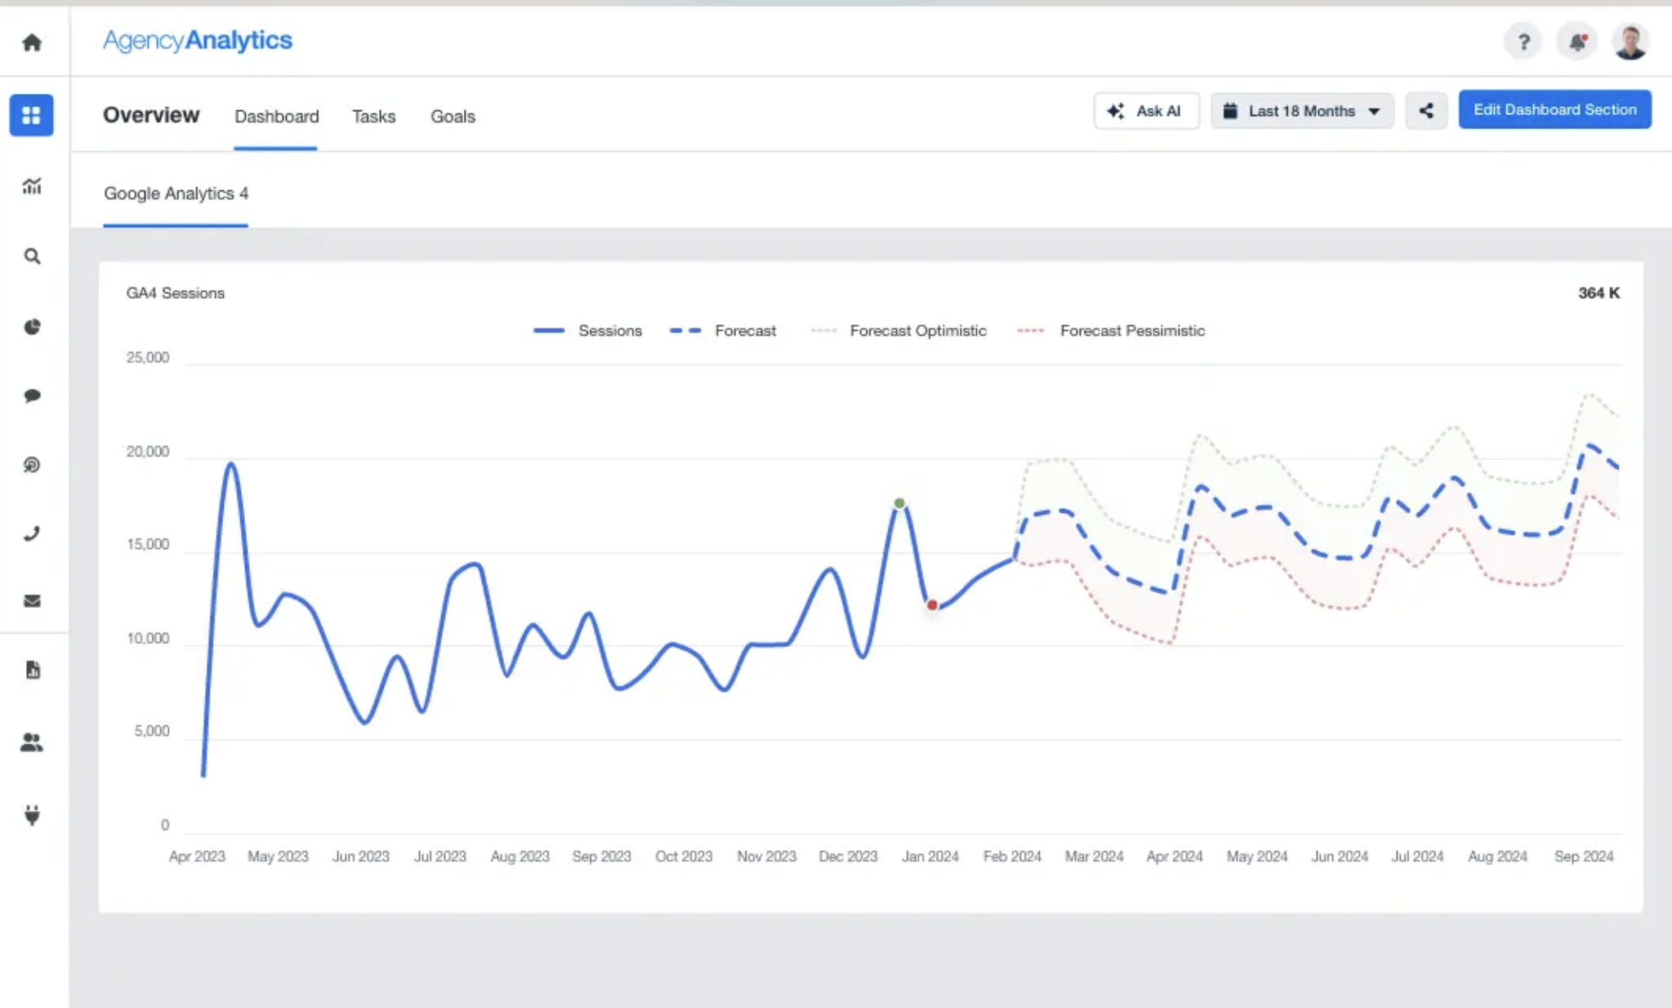This screenshot has width=1672, height=1008.
Task: Open the share icon near Edit Dashboard Section
Action: point(1426,110)
